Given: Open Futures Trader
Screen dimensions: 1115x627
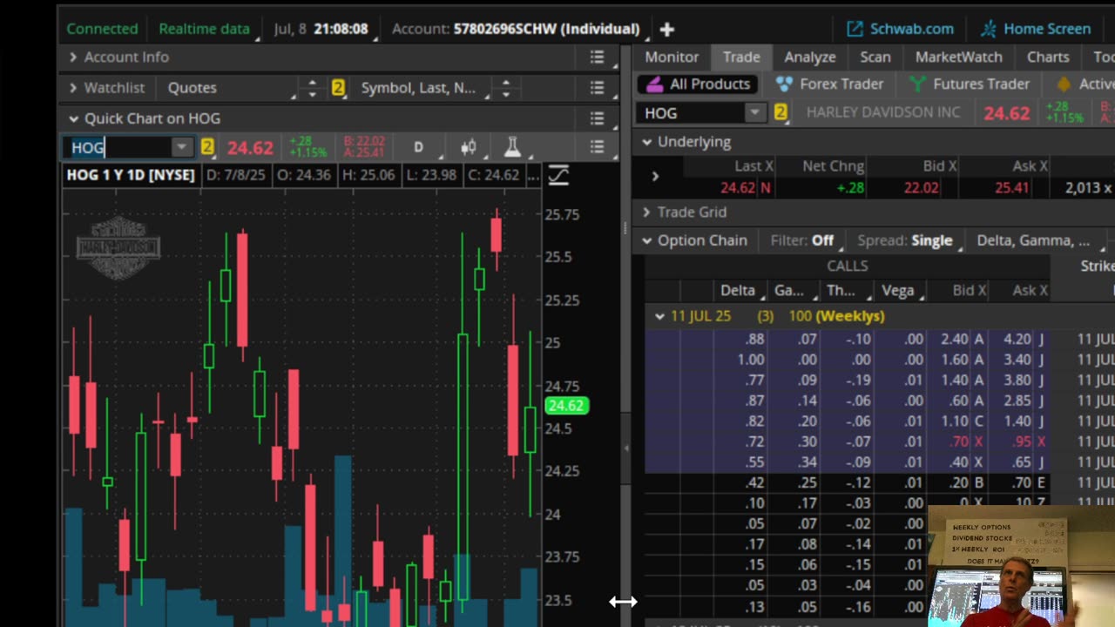Looking at the screenshot, I should tap(969, 84).
